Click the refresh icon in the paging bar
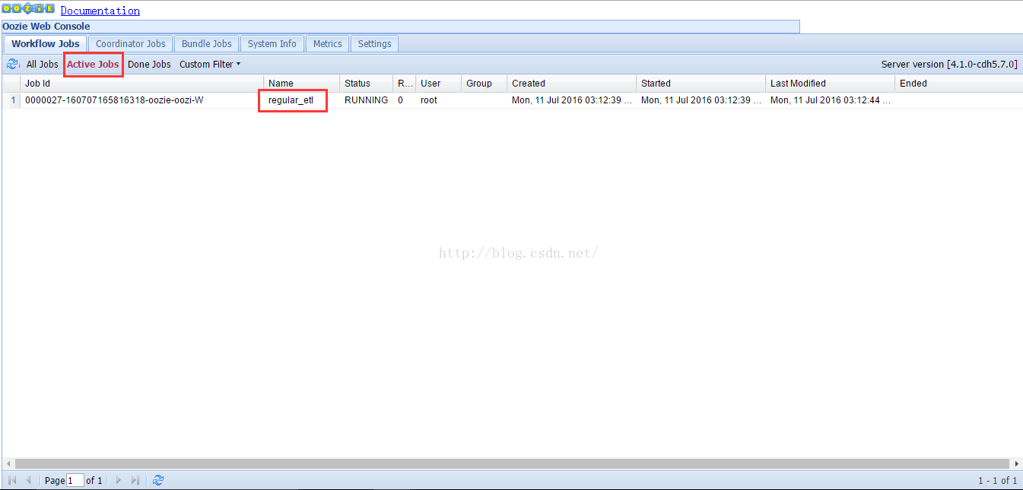The image size is (1023, 490). point(158,480)
